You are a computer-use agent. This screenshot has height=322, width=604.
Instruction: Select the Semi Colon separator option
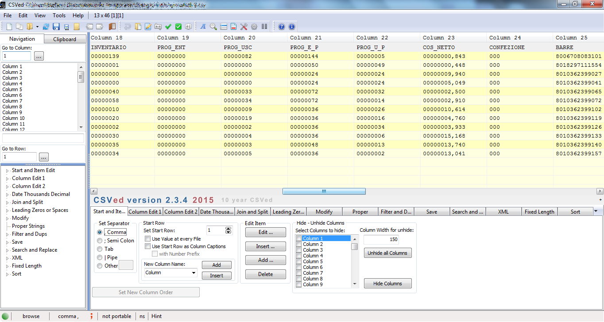(100, 241)
